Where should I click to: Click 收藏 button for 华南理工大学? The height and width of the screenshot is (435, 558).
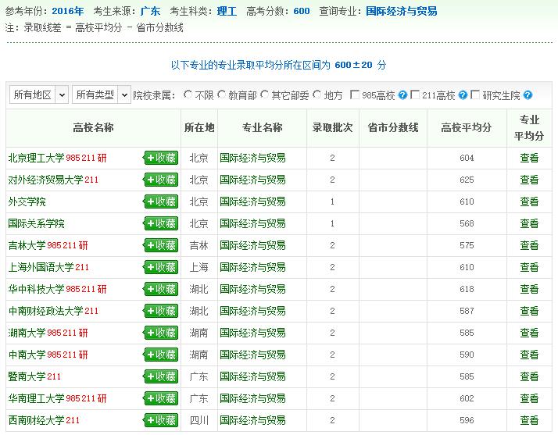(x=161, y=398)
